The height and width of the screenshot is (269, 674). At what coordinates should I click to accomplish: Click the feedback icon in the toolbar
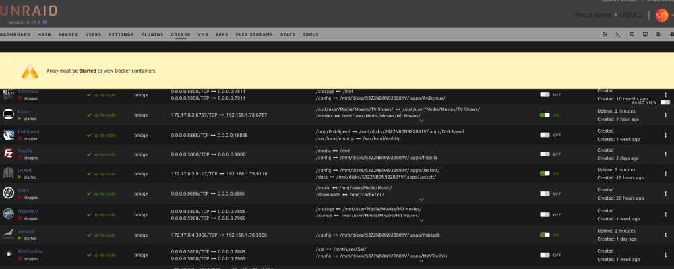point(632,34)
